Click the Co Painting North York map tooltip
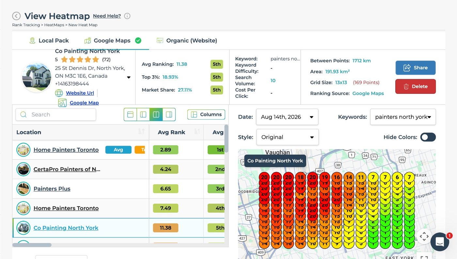 coord(275,161)
